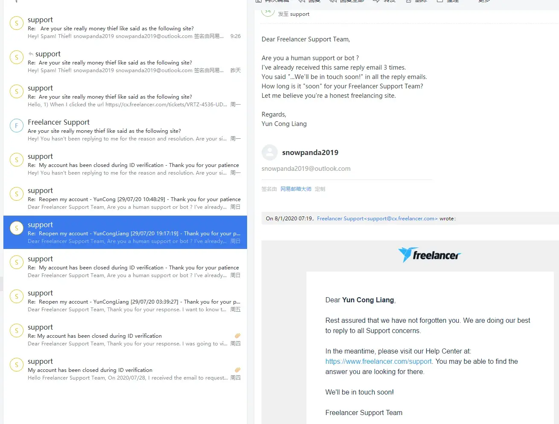559x424 pixels.
Task: Click the avatar on the 'Hello, 1) When I clicked' email
Action: tap(16, 91)
